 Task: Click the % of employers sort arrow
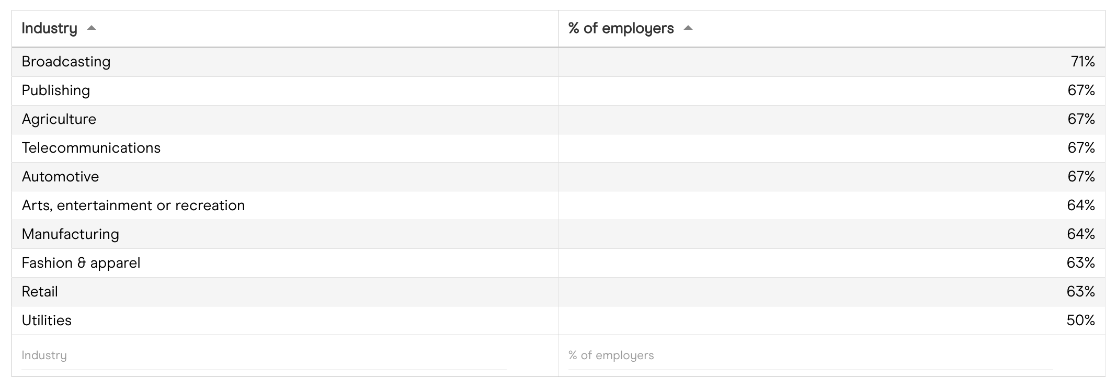tap(688, 28)
